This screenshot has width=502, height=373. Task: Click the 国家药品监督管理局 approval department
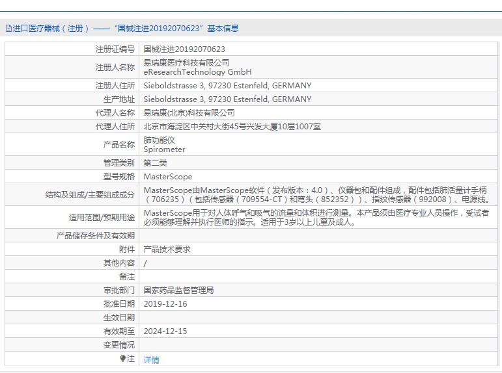[x=178, y=290]
